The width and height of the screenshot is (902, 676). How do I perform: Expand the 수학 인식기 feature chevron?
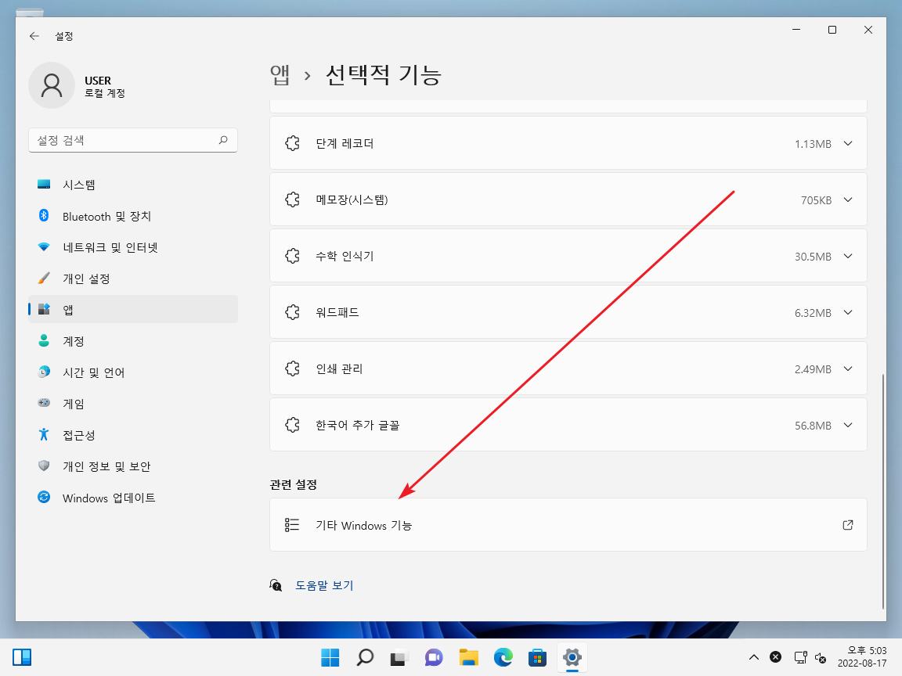(x=848, y=256)
